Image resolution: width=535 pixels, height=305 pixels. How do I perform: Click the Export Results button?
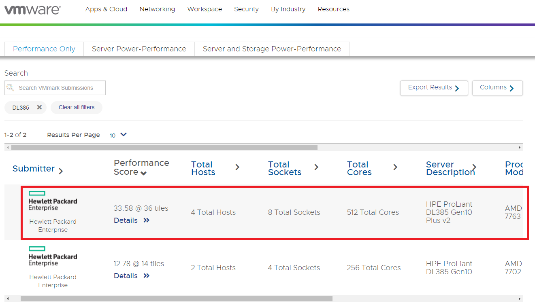[x=434, y=88]
